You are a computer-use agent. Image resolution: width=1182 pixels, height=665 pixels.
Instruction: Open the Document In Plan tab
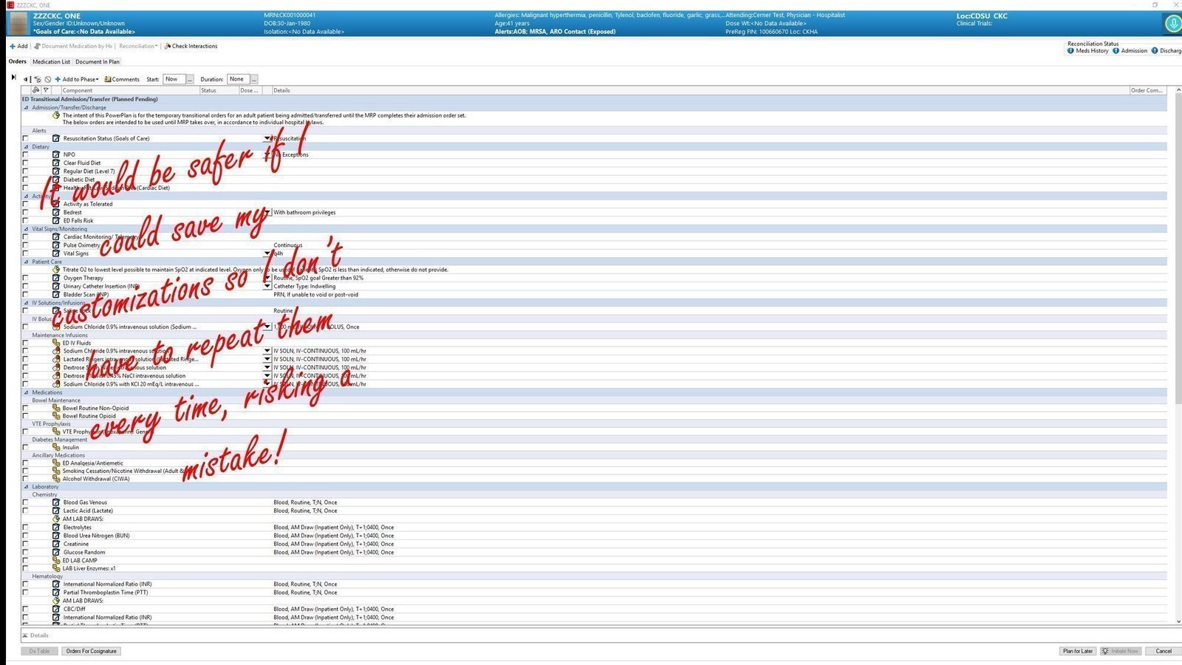coord(97,61)
